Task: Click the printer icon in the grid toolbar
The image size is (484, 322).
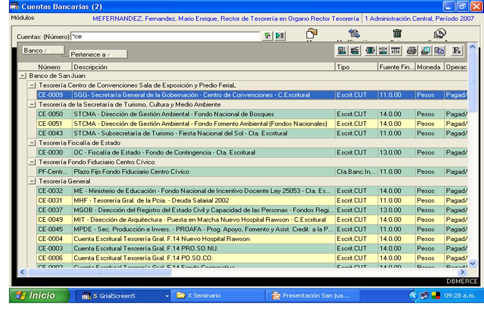Action: click(x=411, y=51)
